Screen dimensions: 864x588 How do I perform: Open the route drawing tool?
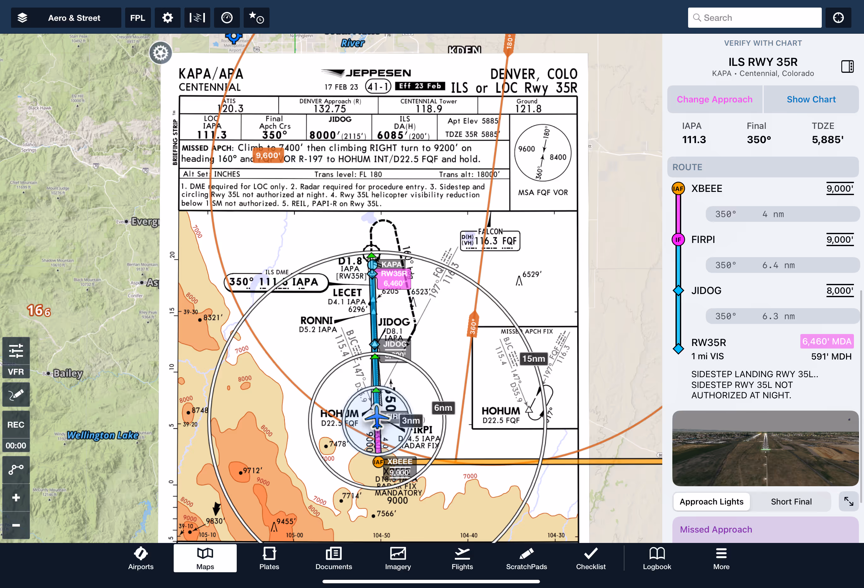pos(16,470)
